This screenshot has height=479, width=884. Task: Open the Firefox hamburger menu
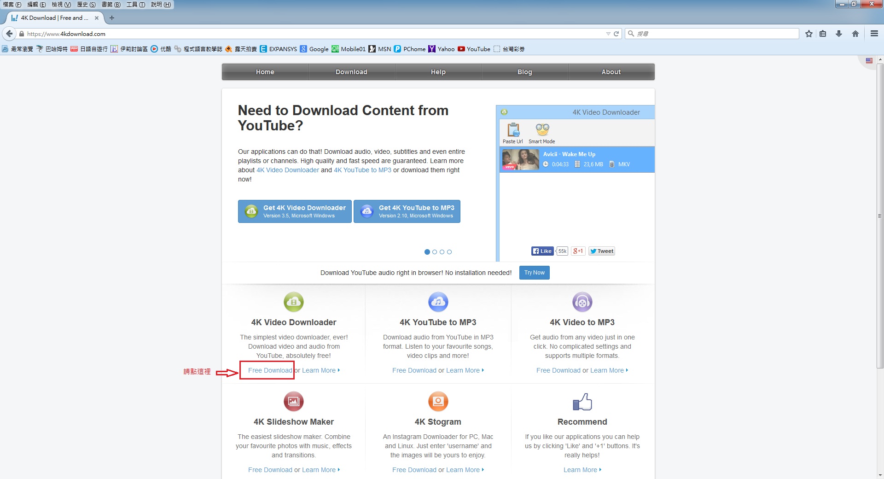874,34
